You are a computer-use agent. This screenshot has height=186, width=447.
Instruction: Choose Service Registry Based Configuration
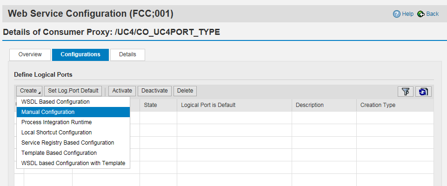[x=67, y=143]
